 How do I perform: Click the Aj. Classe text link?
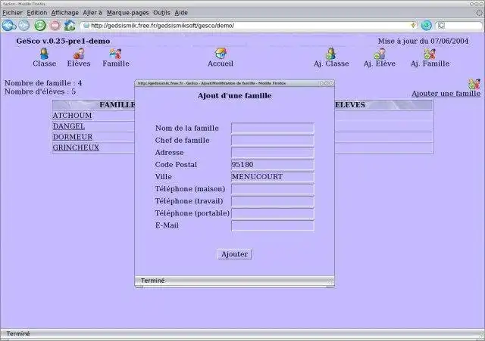coord(331,64)
